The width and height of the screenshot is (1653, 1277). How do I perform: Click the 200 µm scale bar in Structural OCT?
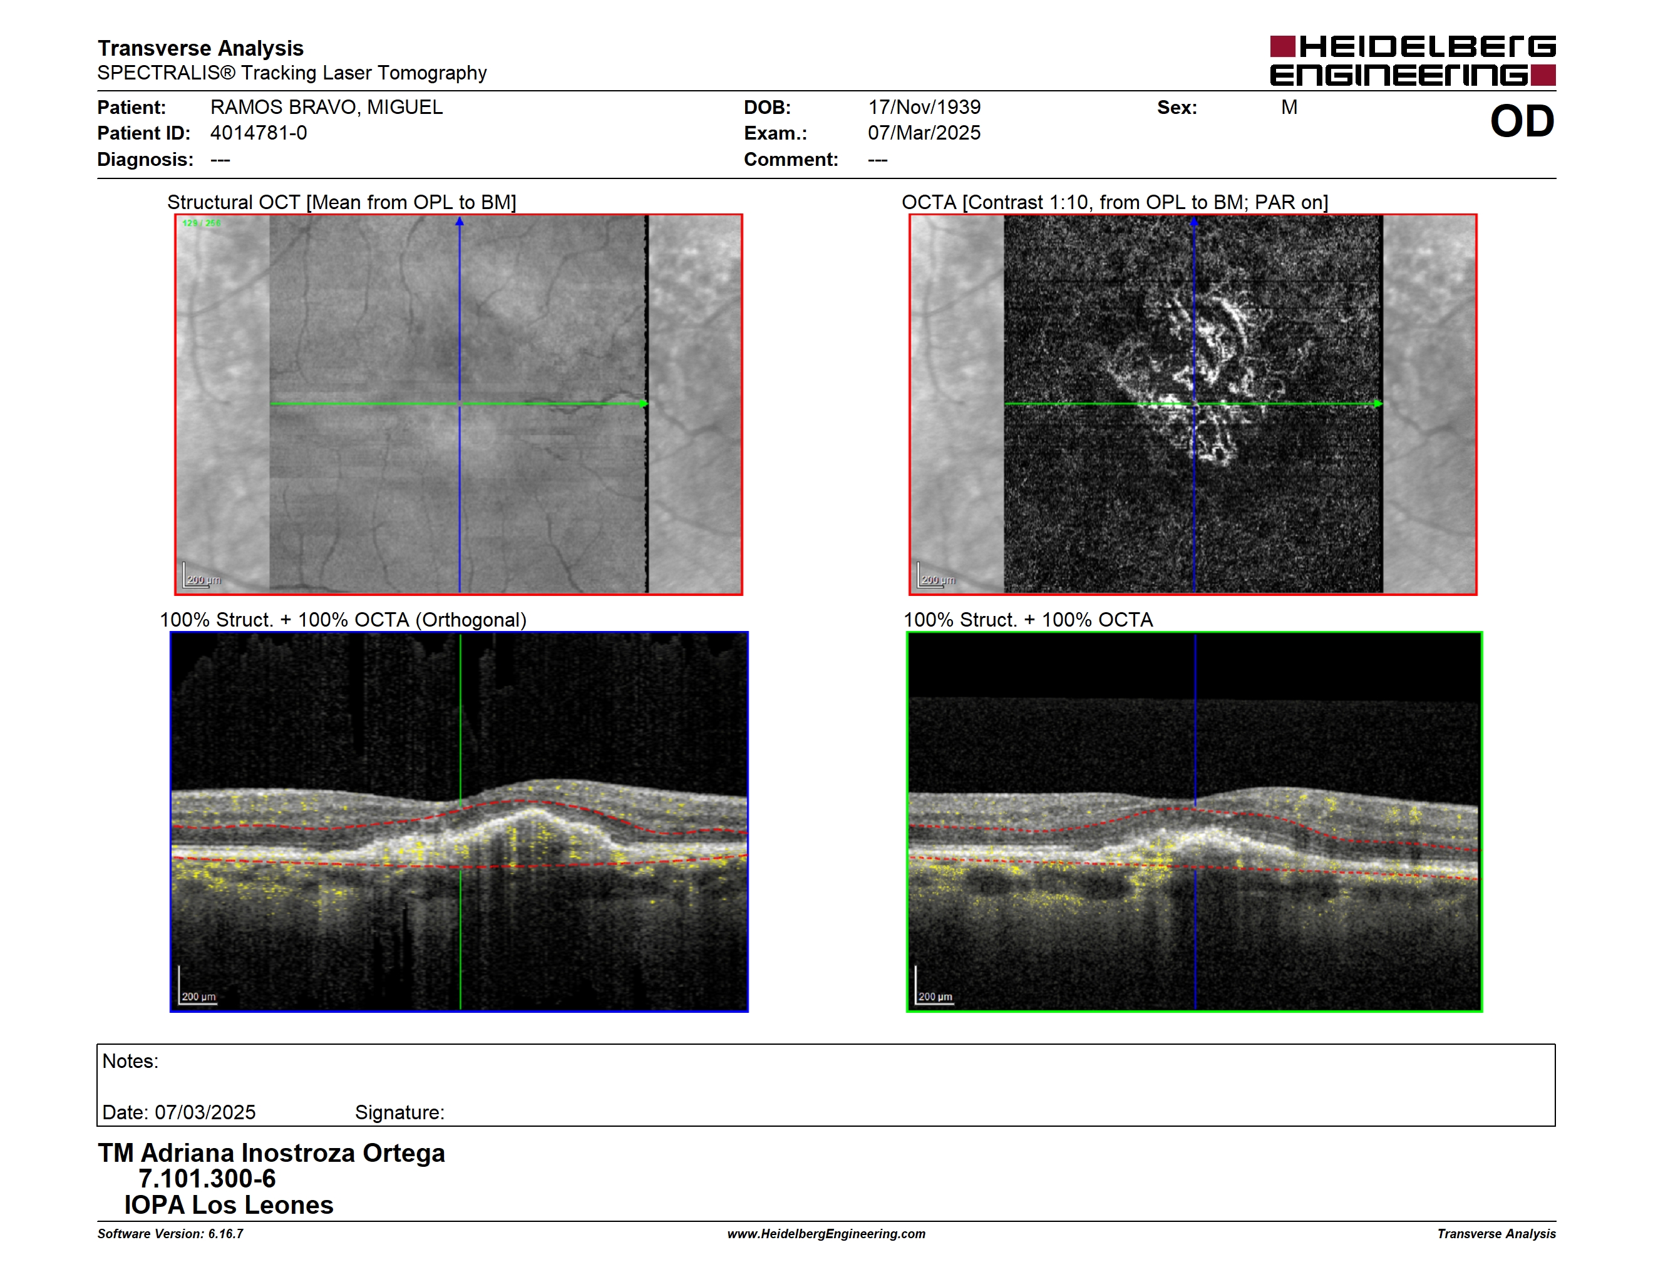point(200,576)
